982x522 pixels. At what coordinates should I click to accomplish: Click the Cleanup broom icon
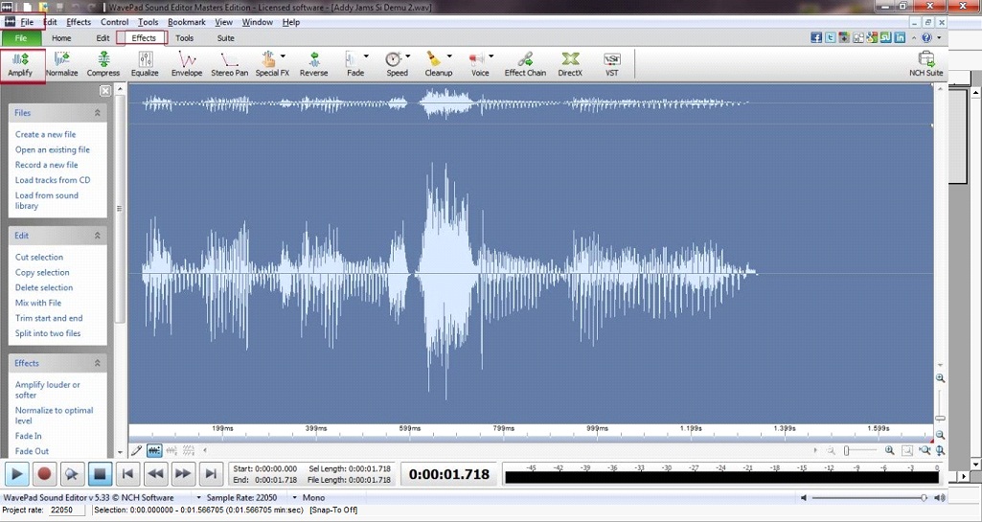click(x=434, y=59)
